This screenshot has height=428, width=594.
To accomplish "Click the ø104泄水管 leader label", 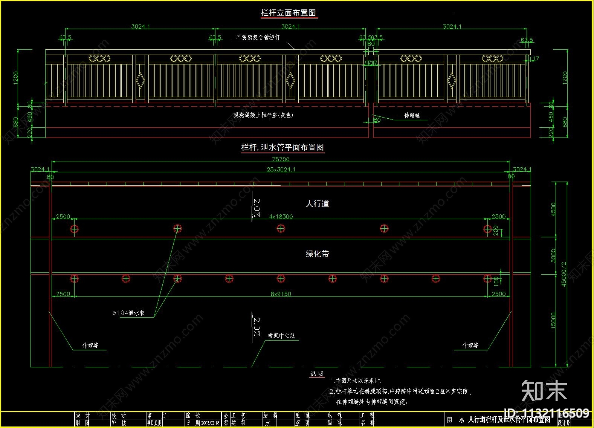I will [x=128, y=313].
